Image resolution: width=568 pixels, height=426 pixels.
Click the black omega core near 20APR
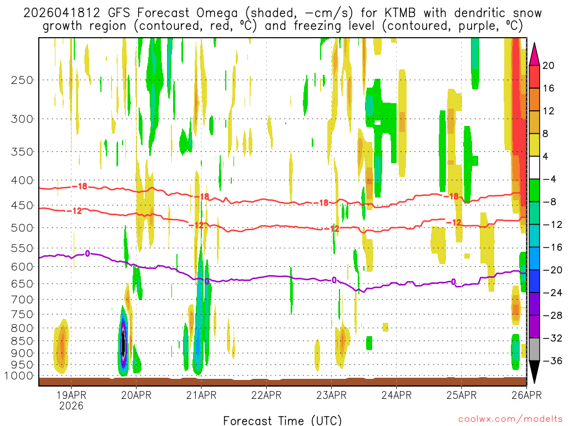click(123, 343)
